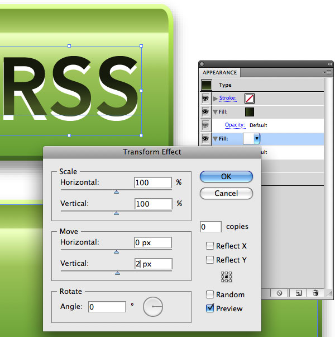Click the white Fill color swatch
This screenshot has height=337, width=335.
(248, 139)
